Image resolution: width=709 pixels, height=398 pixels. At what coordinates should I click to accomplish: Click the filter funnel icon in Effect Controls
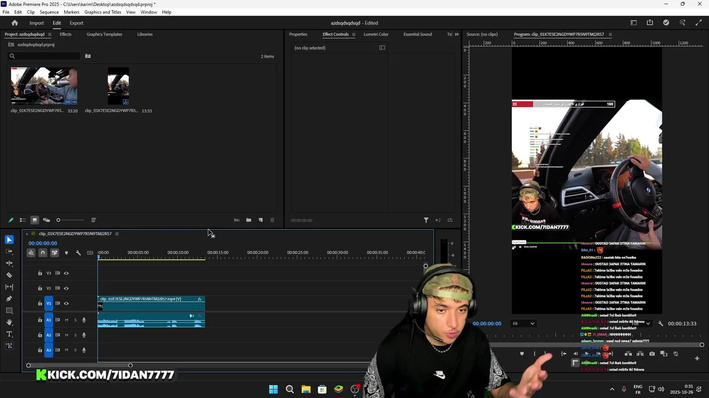click(426, 220)
